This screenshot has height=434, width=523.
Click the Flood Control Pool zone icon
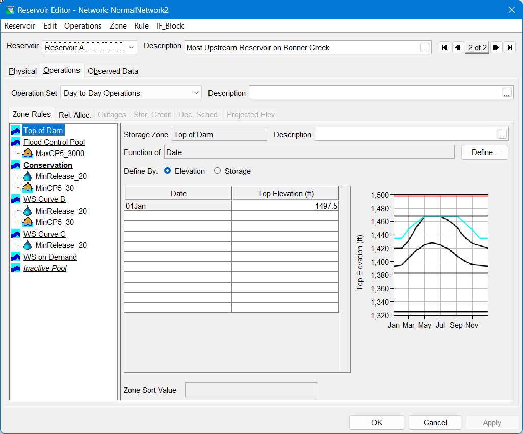pyautogui.click(x=16, y=142)
